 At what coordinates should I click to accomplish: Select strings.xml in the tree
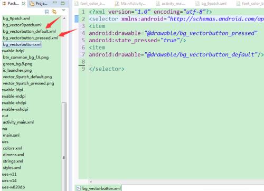point(13,161)
